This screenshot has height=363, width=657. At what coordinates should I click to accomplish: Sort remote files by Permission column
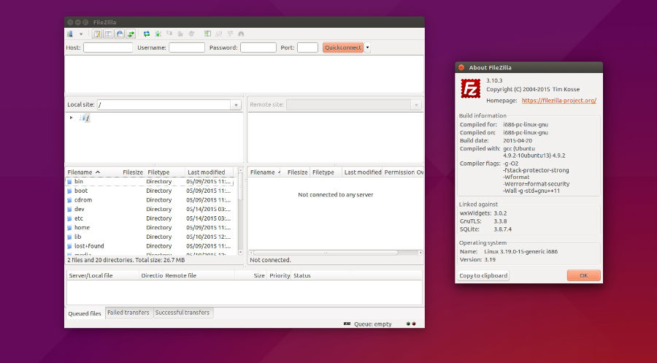click(x=399, y=172)
